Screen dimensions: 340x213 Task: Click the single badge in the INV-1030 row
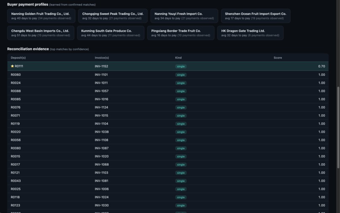coord(181,206)
